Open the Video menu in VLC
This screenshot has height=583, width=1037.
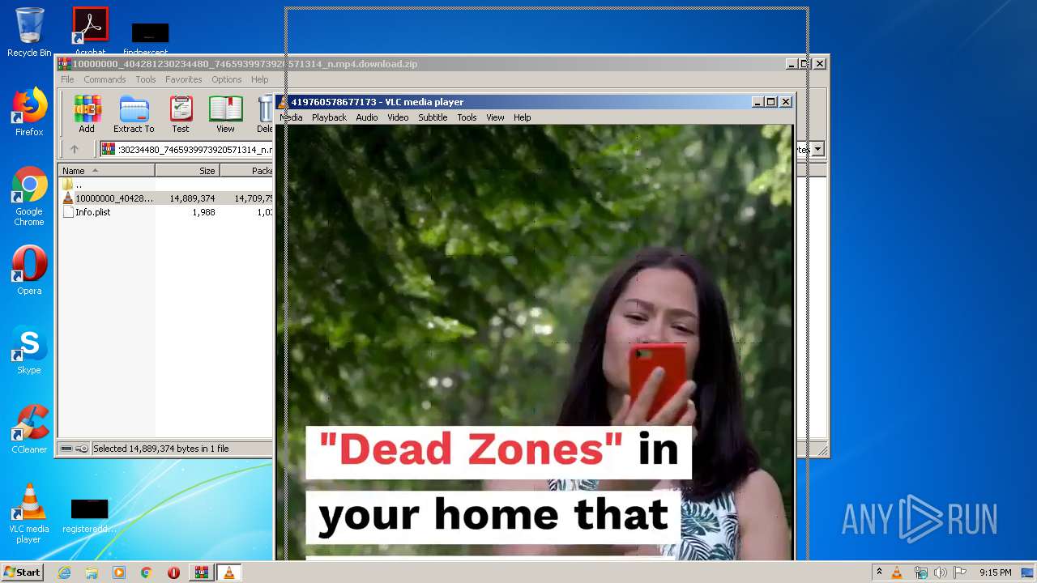(x=398, y=117)
